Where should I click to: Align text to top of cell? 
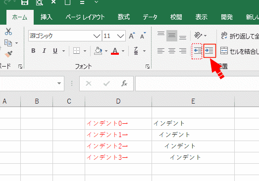pyautogui.click(x=161, y=34)
